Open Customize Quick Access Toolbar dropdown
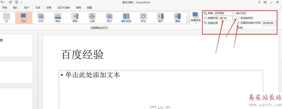 21,3
